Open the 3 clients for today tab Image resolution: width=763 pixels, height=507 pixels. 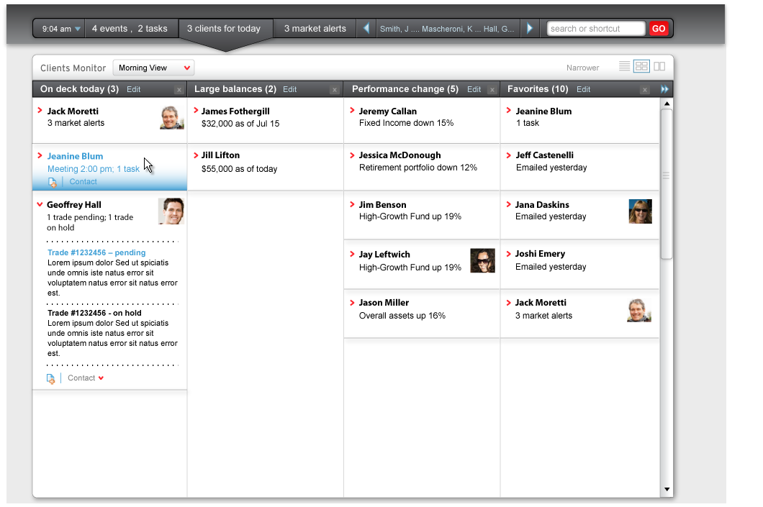[x=224, y=29]
